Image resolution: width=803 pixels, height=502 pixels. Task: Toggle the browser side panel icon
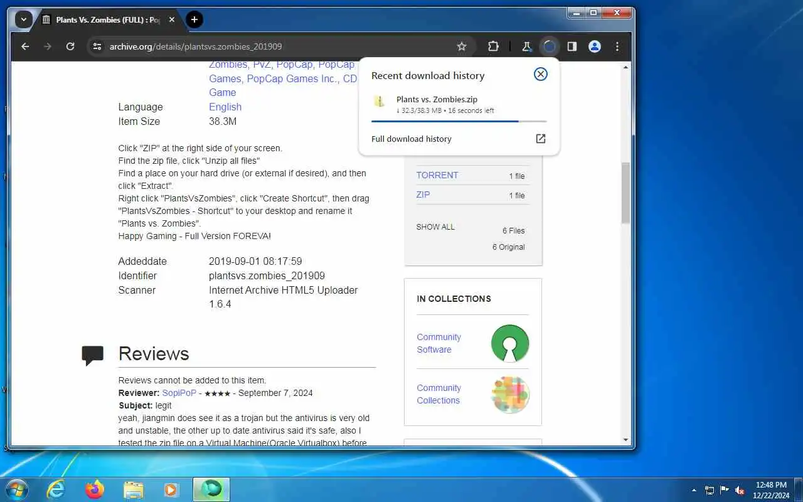572,46
